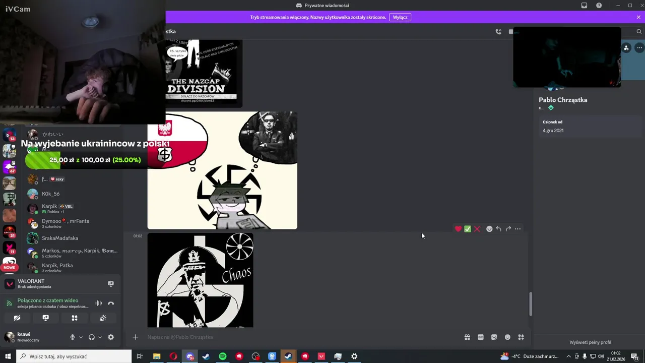Open the more options menu on profile panel

click(x=639, y=48)
